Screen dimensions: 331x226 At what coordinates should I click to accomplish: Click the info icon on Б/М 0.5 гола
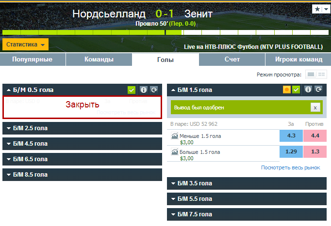click(x=144, y=90)
